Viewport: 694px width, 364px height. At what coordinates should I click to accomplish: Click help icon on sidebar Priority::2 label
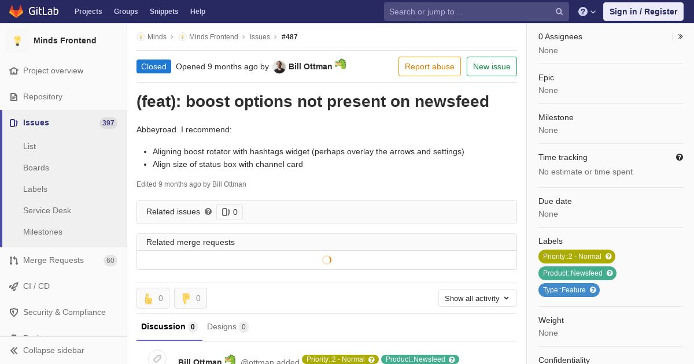tap(608, 257)
